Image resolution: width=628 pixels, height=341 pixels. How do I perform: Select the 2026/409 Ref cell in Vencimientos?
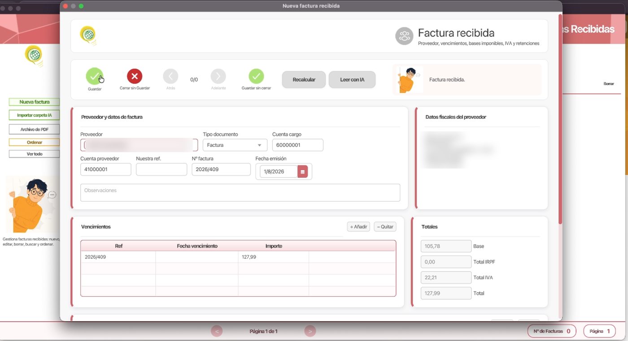tap(118, 257)
